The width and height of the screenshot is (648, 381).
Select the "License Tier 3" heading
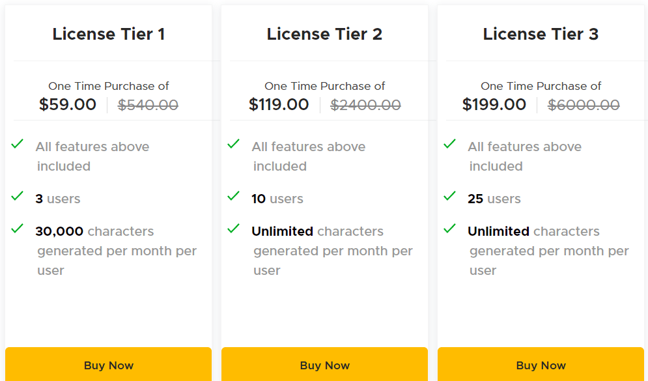click(541, 34)
